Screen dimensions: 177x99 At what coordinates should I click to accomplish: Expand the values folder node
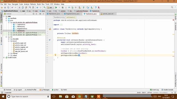point(9,56)
